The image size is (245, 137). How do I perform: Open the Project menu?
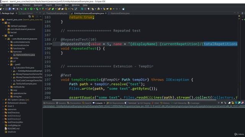pos(58,5)
